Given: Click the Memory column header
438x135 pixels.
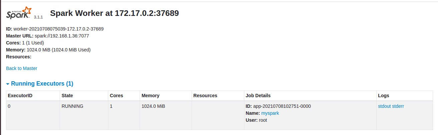Looking at the screenshot, I should (x=150, y=96).
